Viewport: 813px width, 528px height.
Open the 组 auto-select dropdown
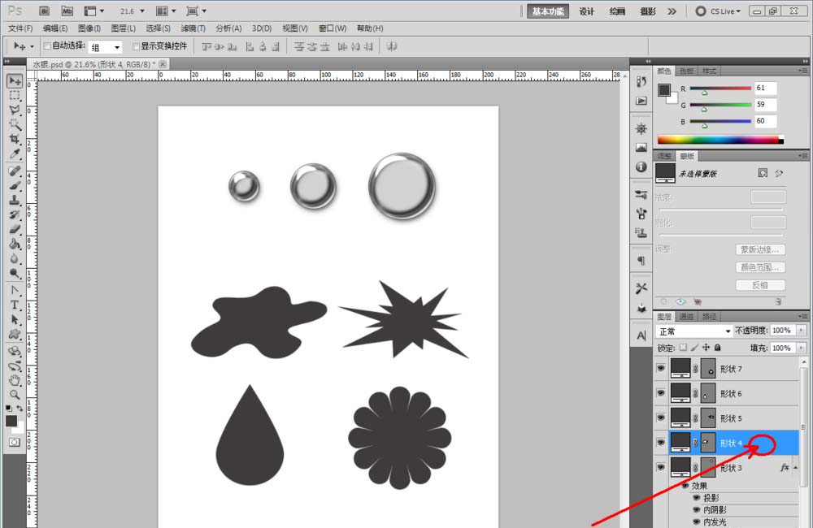105,47
